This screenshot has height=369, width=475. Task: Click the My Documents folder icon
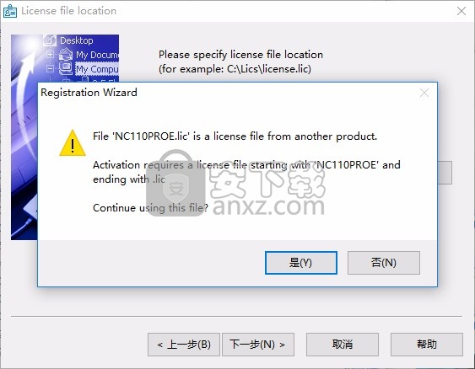pyautogui.click(x=66, y=55)
